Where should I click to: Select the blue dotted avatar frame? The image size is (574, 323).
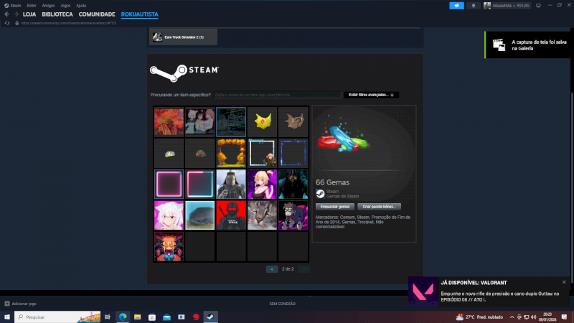coord(293,153)
